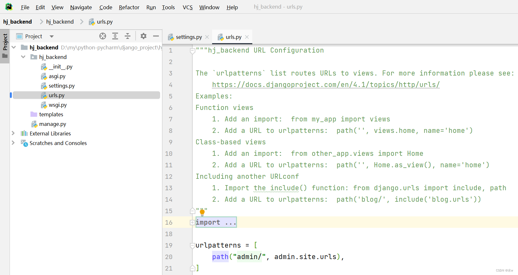Viewport: 518px width, 275px height.
Task: Click urls.py breadcrumb in navigation bar
Action: (101, 22)
